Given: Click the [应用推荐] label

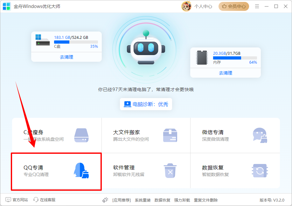Looking at the screenshot, I should coord(122,200).
